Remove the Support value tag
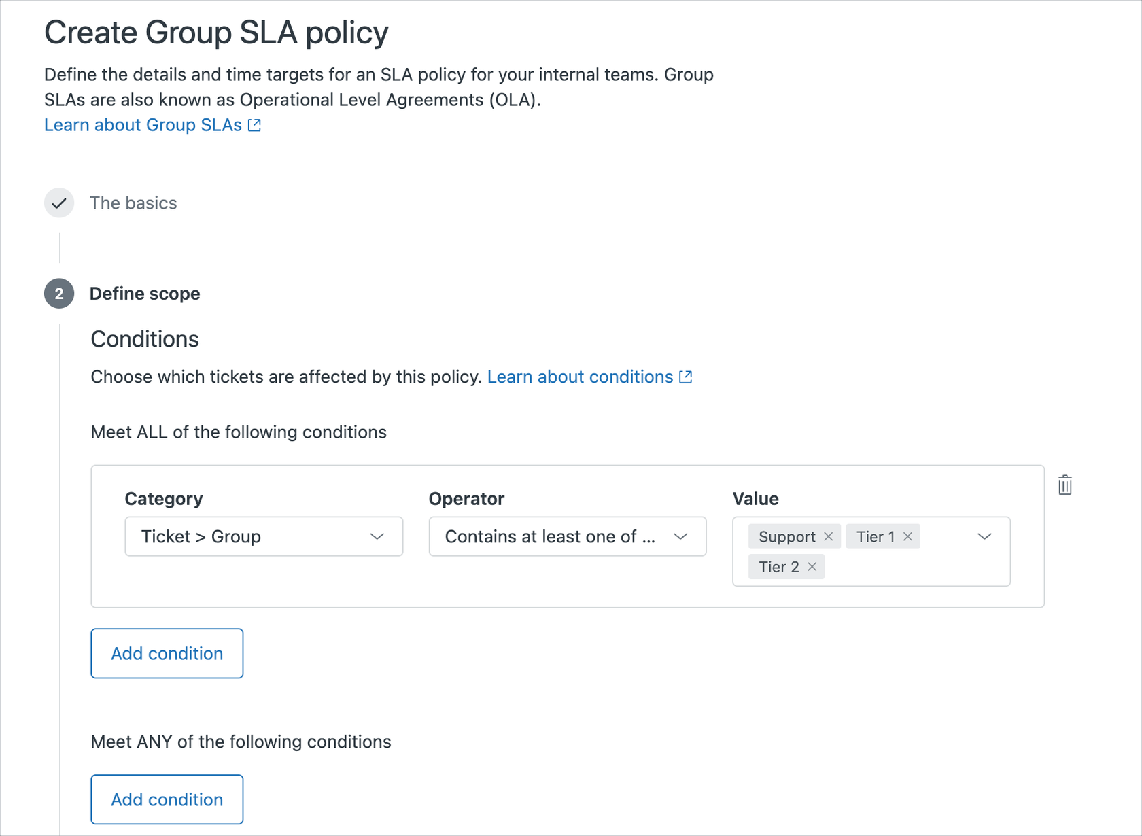 click(829, 536)
